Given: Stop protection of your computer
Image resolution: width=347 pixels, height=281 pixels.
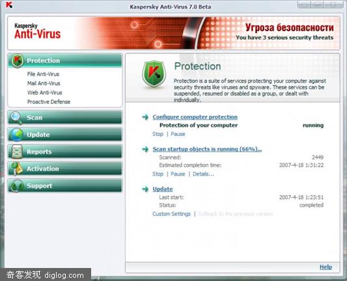Looking at the screenshot, I should click(x=158, y=134).
